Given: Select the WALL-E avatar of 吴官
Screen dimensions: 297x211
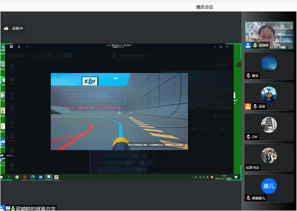Looking at the screenshot, I should (x=269, y=94).
